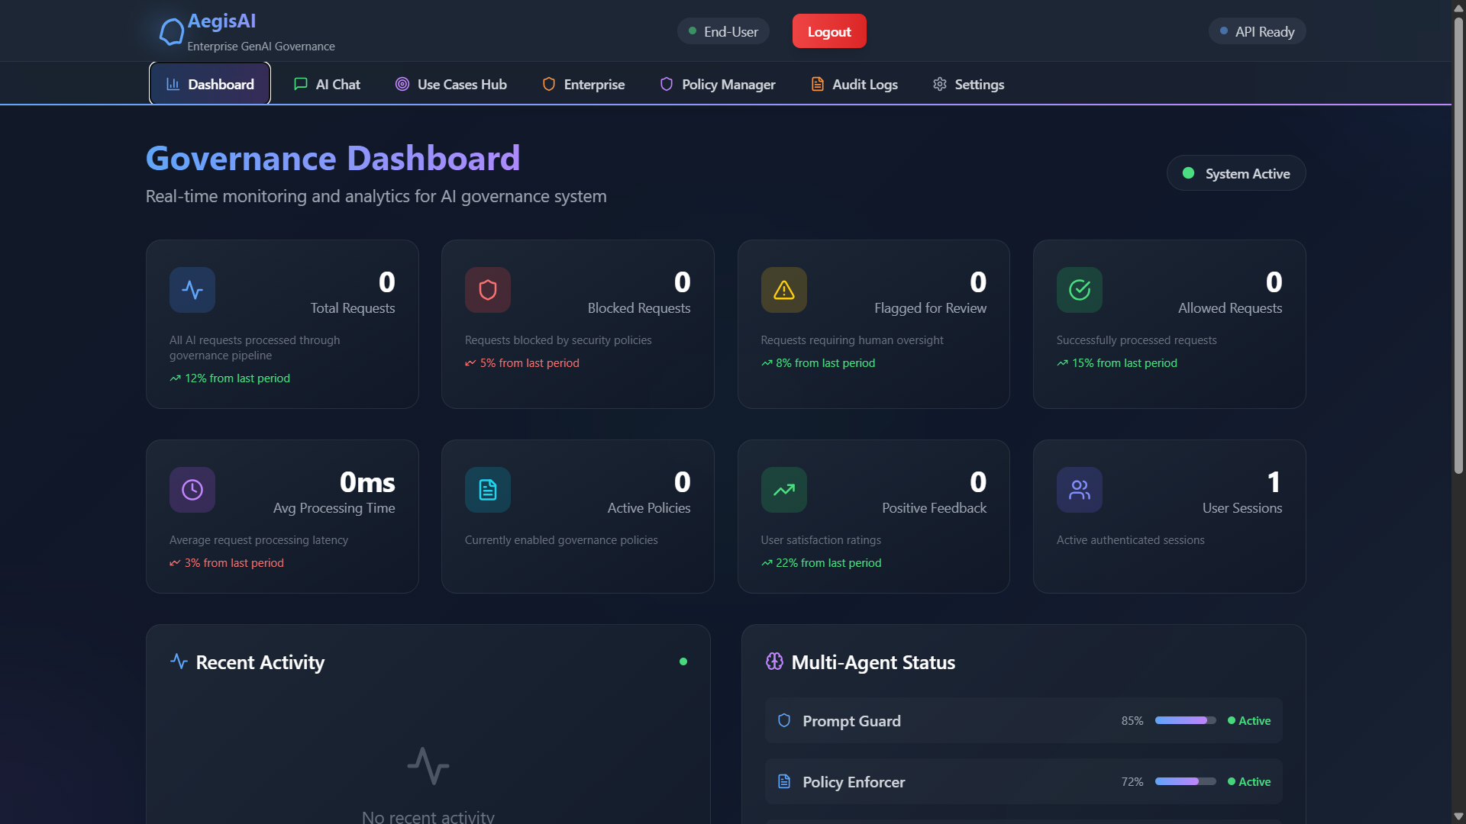Screen dimensions: 1466x824
Task: Open the Settings tab
Action: 967,84
